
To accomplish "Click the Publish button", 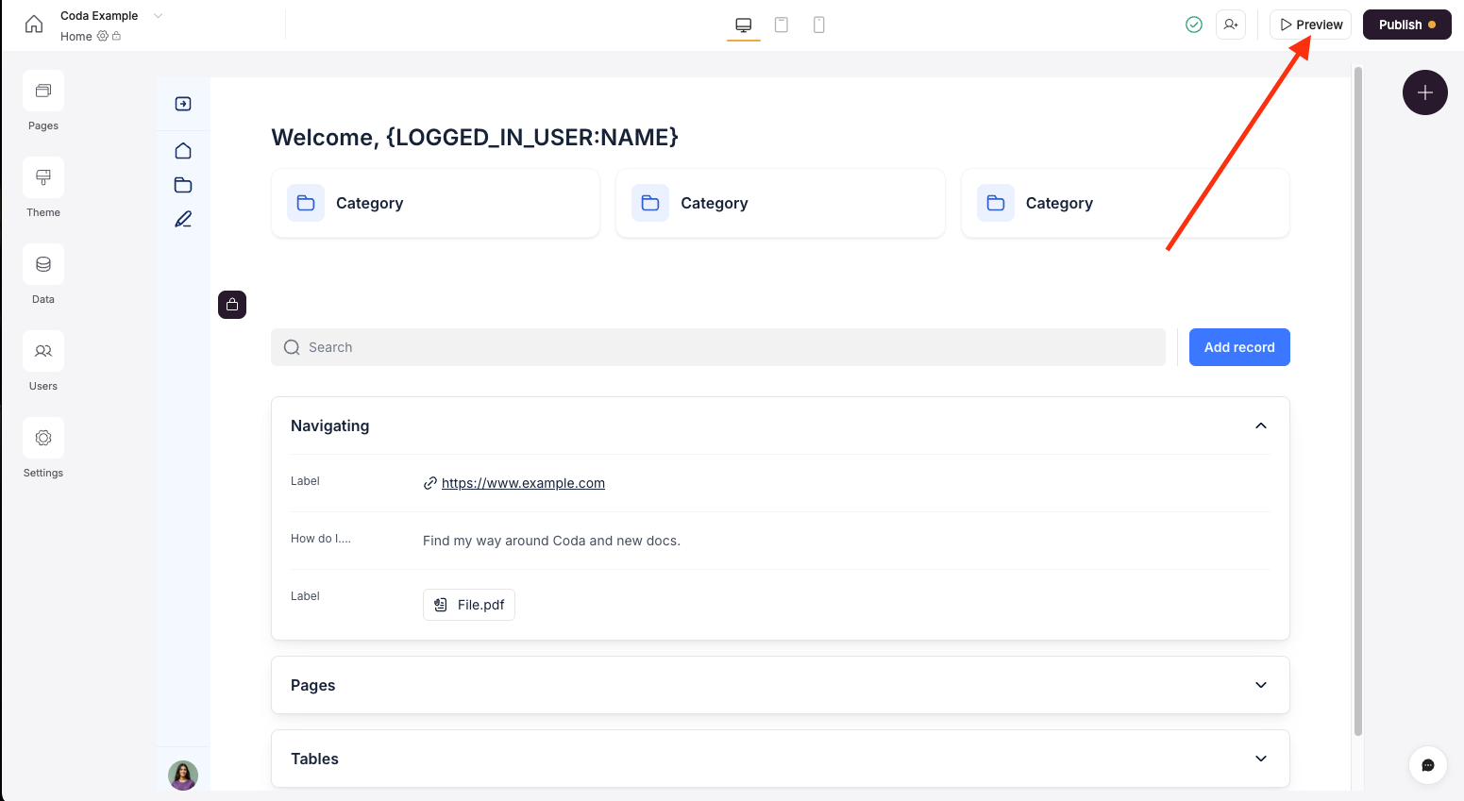I will [1406, 25].
